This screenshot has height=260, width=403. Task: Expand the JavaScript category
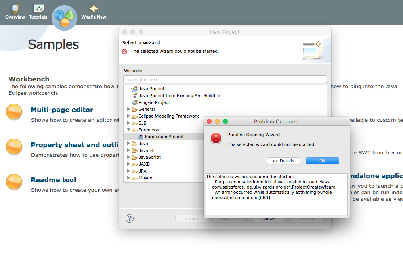[128, 157]
